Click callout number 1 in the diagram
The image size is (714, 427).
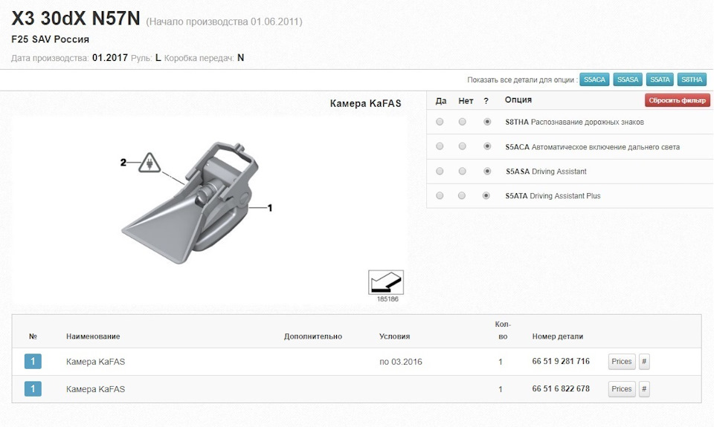(269, 208)
